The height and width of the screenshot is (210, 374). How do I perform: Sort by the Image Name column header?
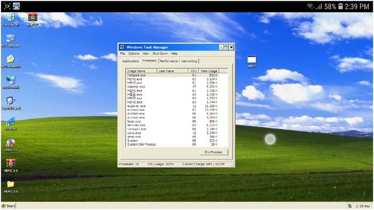[x=141, y=71]
